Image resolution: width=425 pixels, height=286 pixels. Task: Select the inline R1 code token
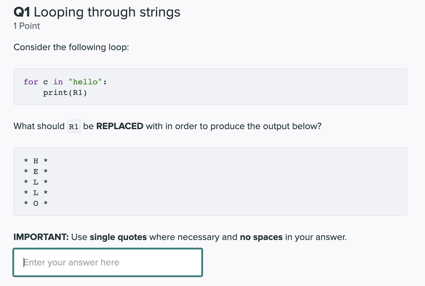pyautogui.click(x=74, y=126)
